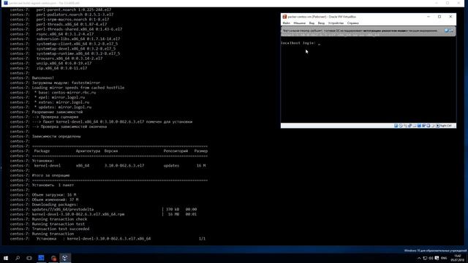The height and width of the screenshot is (263, 468).
Task: Click the 'Package' column header in the table
Action: 42,151
